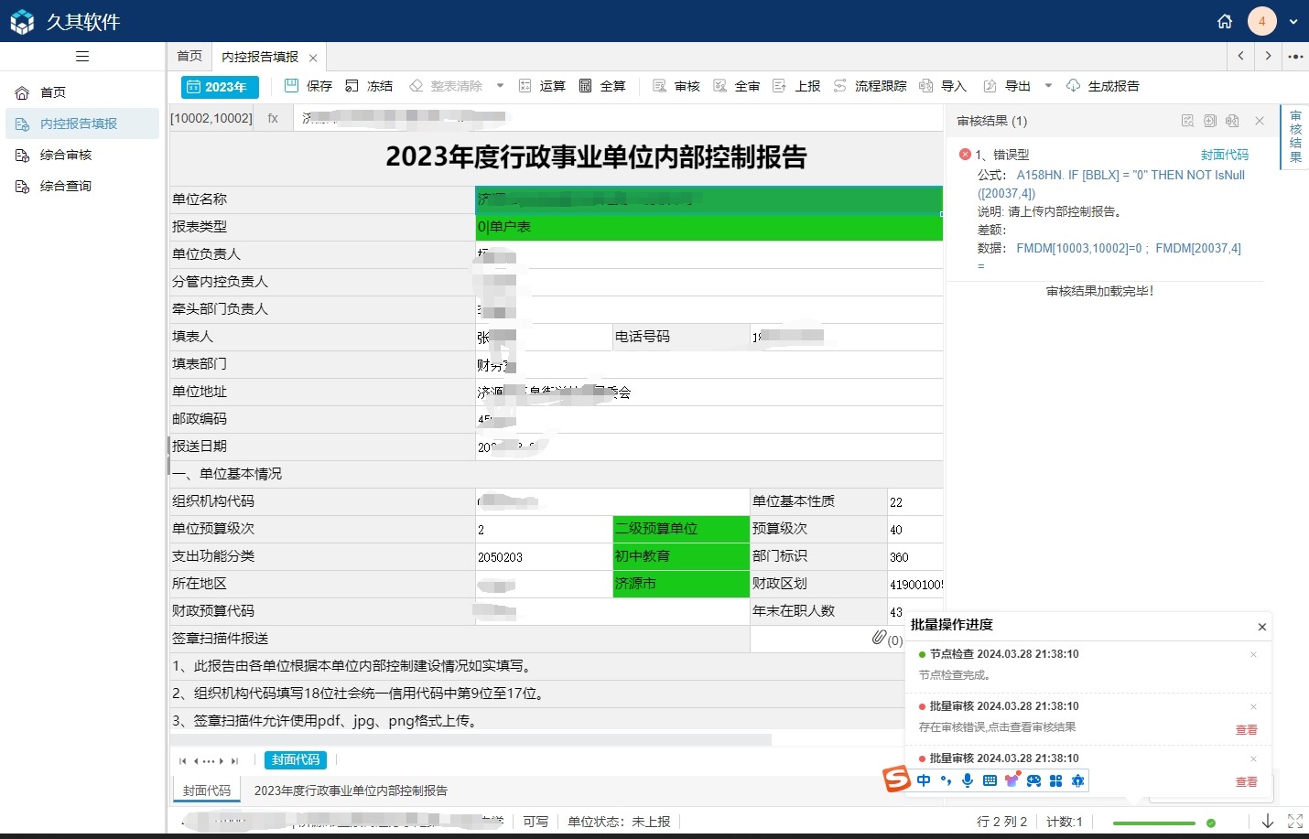1309x839 pixels.
Task: Switch to the 2023年度行政事业单位内部控制报告 sheet tab
Action: (x=351, y=791)
